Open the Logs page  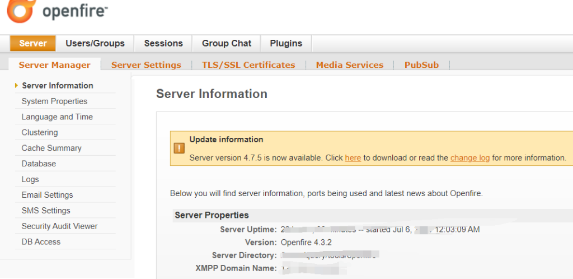click(30, 179)
